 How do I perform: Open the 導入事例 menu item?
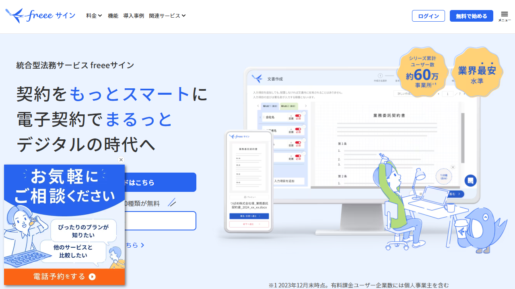coord(134,16)
